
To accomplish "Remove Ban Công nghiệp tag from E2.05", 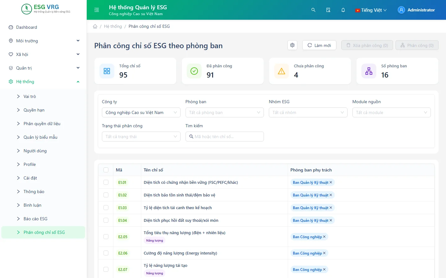I will (x=324, y=237).
